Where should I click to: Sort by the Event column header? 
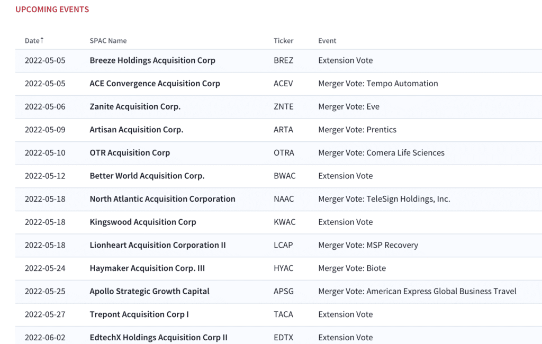(x=327, y=41)
